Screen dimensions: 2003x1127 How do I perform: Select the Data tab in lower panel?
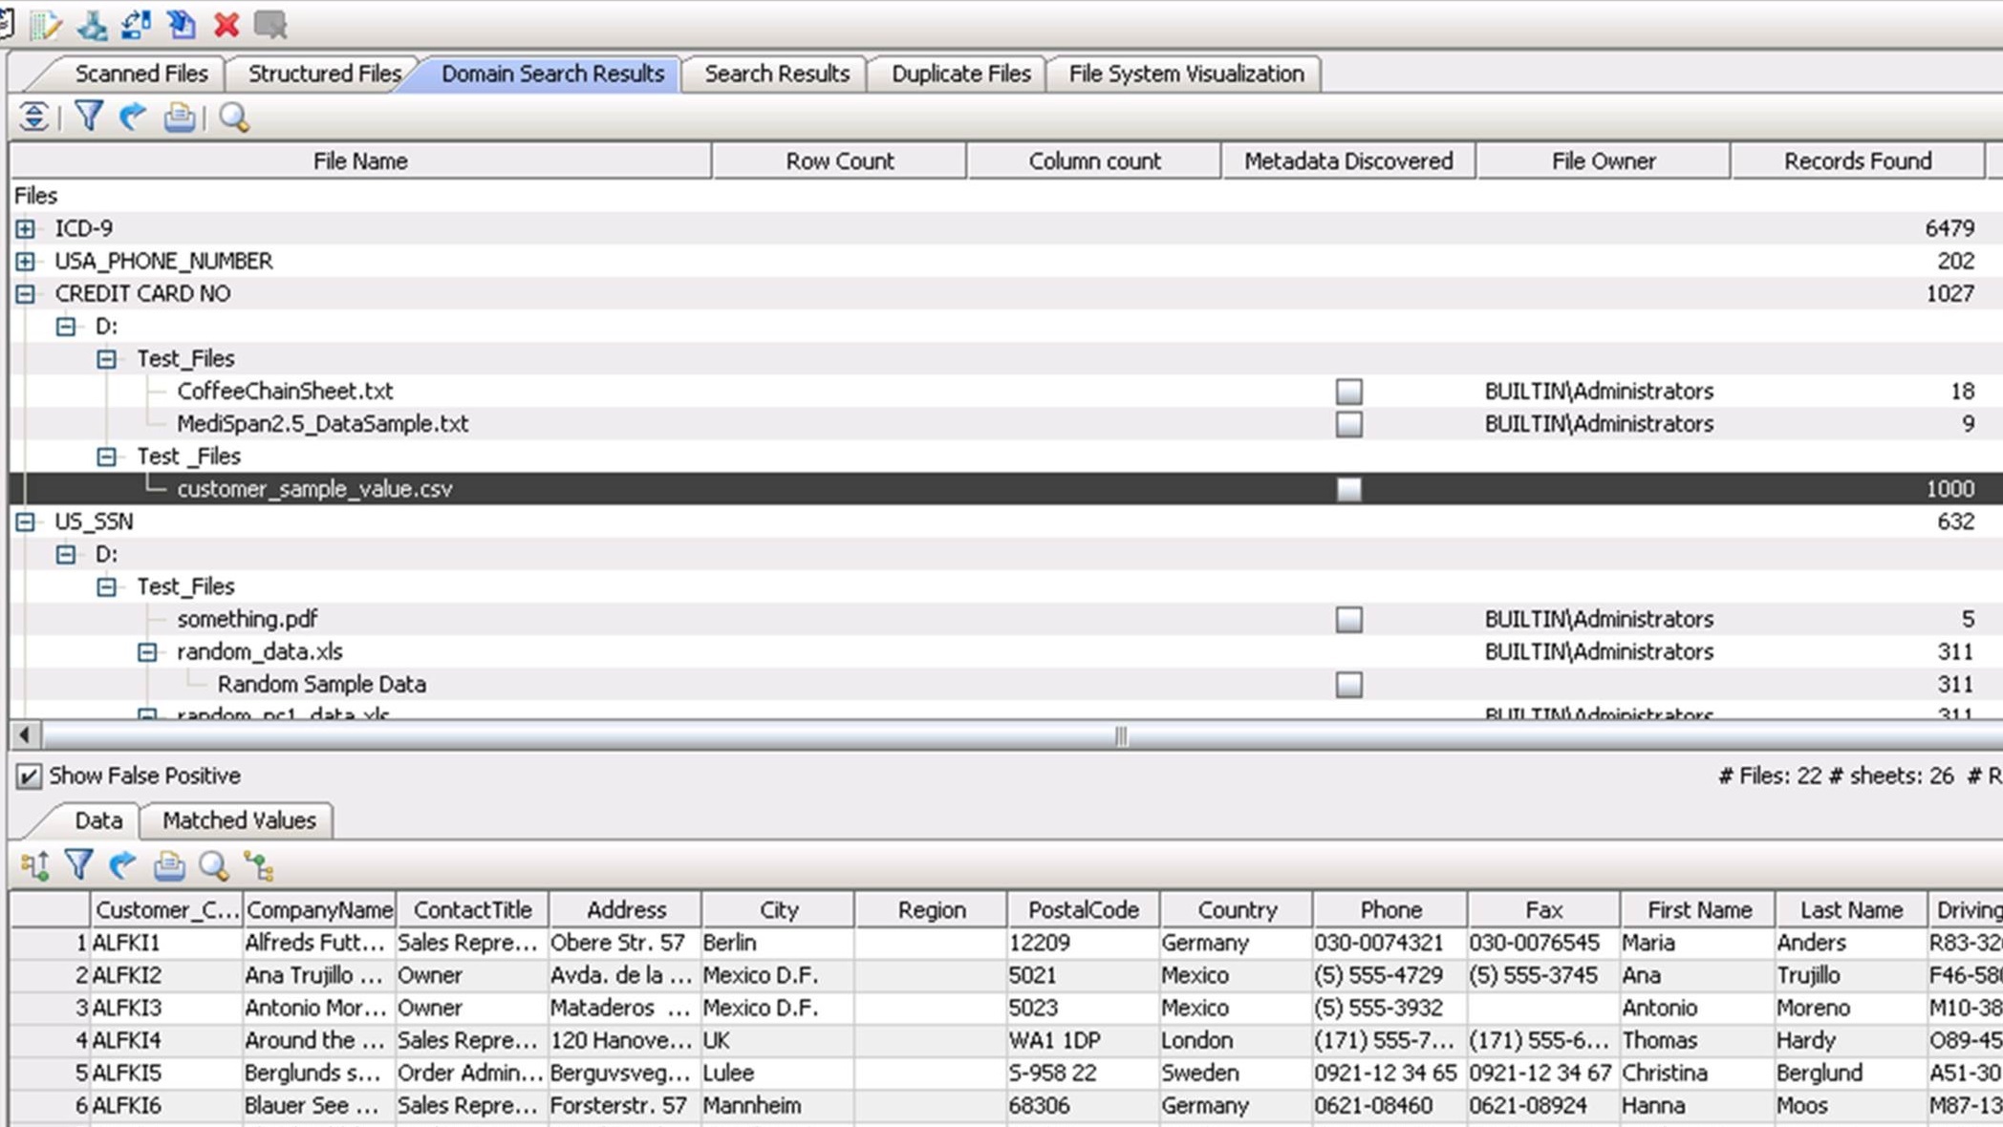tap(98, 820)
